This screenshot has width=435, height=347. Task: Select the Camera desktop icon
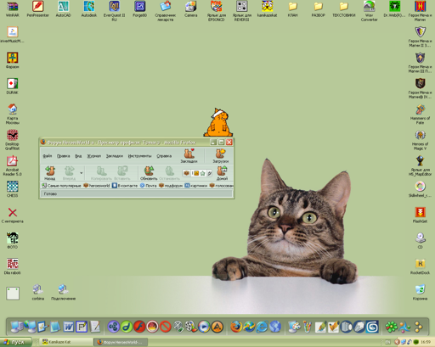click(190, 8)
